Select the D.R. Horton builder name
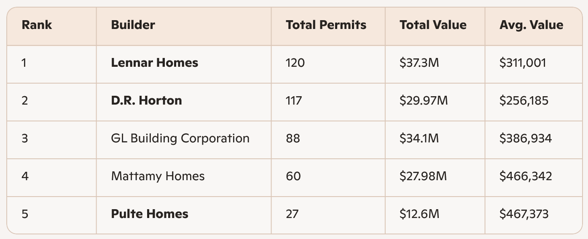The width and height of the screenshot is (588, 239). click(146, 101)
